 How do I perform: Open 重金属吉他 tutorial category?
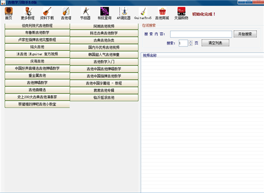[37, 76]
